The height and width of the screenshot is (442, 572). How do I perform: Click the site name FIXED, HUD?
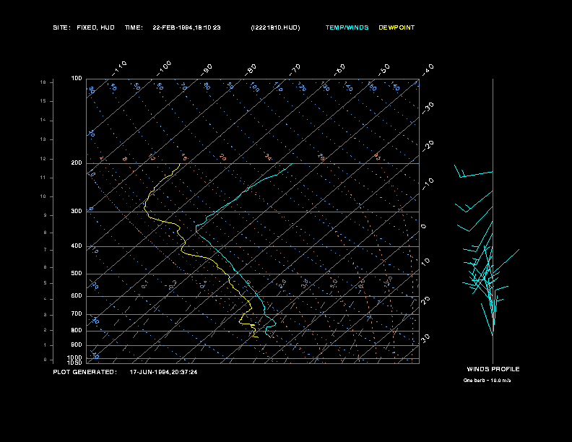pyautogui.click(x=95, y=27)
